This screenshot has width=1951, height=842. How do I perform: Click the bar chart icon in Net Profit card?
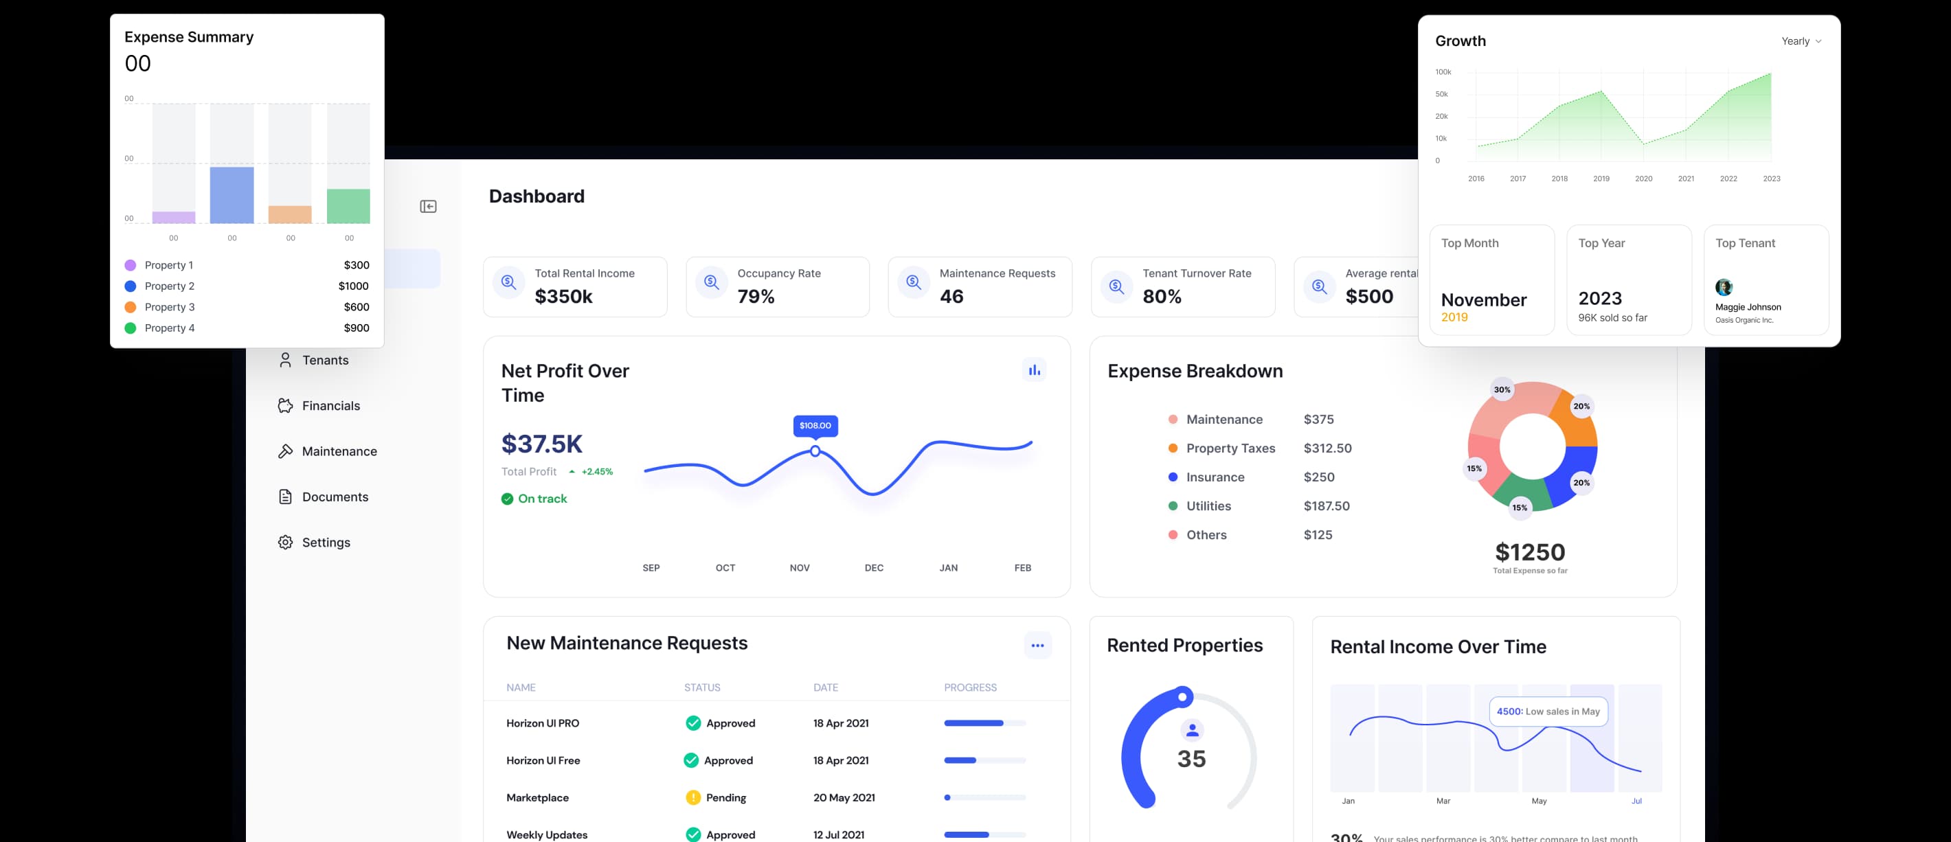[1034, 370]
